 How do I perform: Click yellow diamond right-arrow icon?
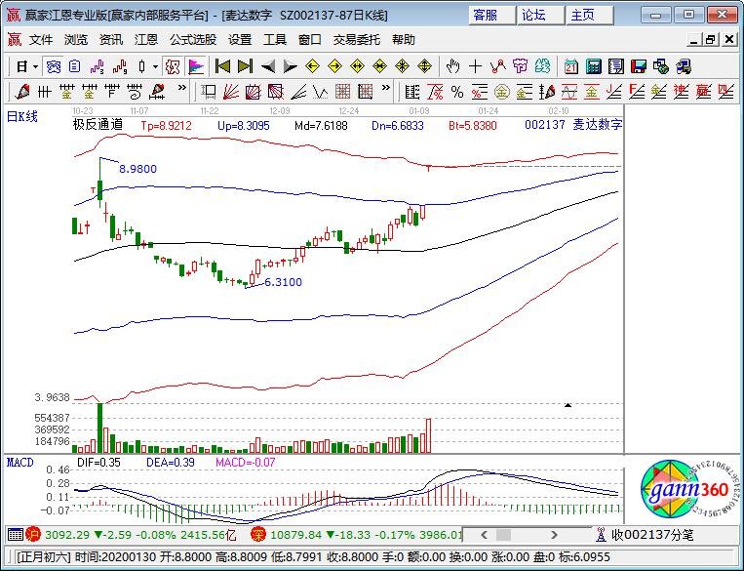coord(334,66)
